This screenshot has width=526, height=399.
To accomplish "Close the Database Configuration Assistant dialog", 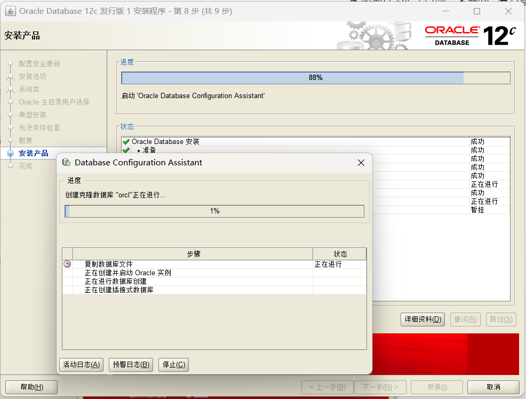I will pyautogui.click(x=361, y=163).
